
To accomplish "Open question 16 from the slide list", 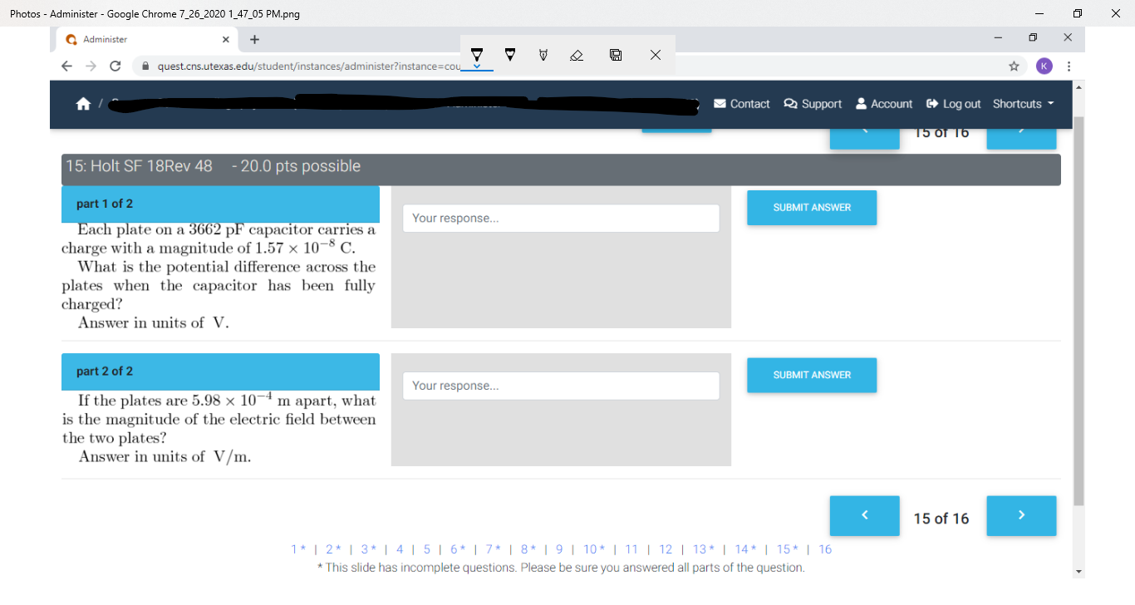I will (x=824, y=549).
